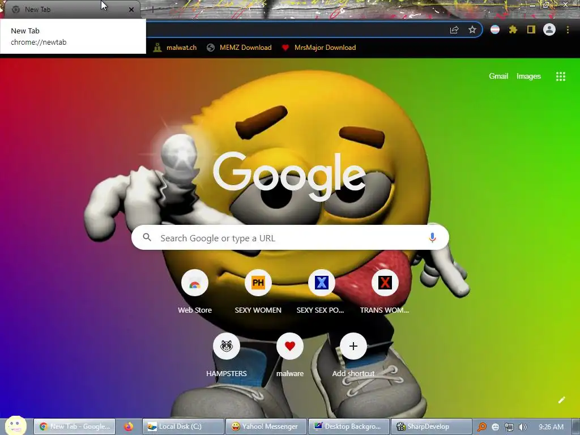
Task: Open the Google apps grid
Action: [x=560, y=76]
